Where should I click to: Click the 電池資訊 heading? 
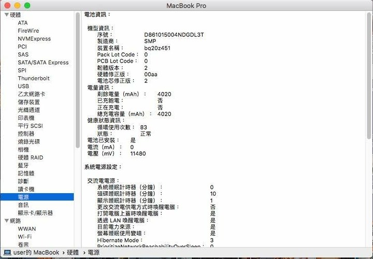[x=97, y=15]
